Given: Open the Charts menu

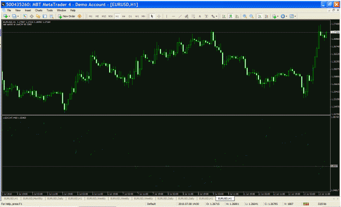Looking at the screenshot, I should point(39,10).
